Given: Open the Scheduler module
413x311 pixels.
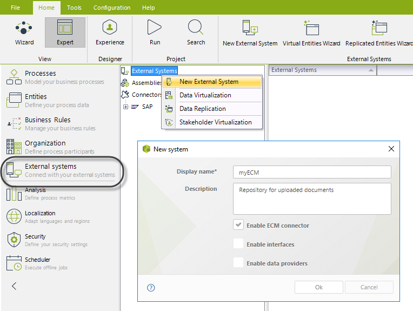Looking at the screenshot, I should point(60,263).
